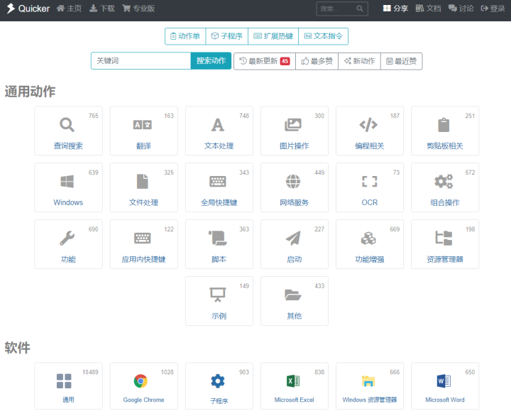The height and width of the screenshot is (411, 511).
Task: Open the Windows logo icon category
Action: (68, 187)
